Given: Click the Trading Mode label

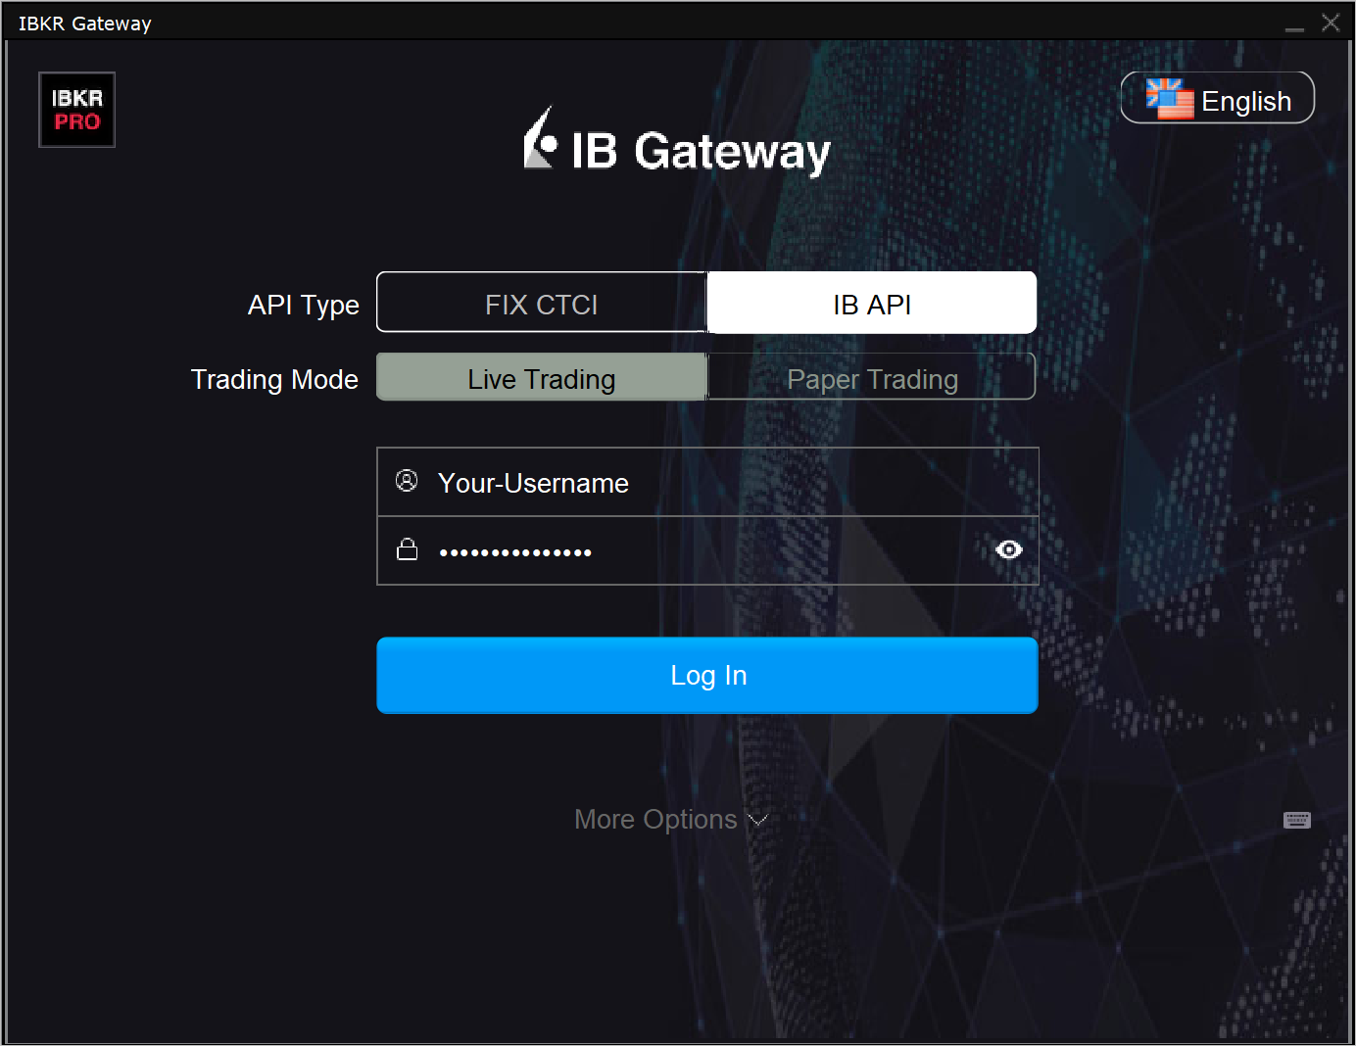Looking at the screenshot, I should pos(274,379).
